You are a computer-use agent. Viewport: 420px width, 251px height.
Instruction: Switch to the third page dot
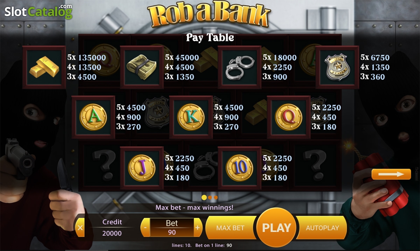(216, 198)
